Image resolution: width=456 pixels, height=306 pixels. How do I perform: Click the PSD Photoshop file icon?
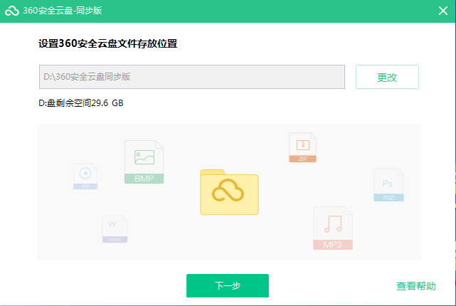click(x=388, y=185)
